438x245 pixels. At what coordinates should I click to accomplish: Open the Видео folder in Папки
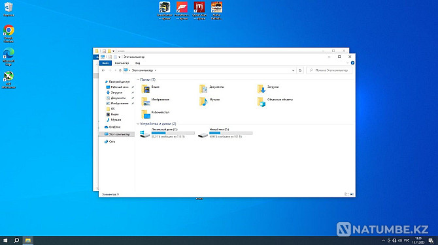150,89
